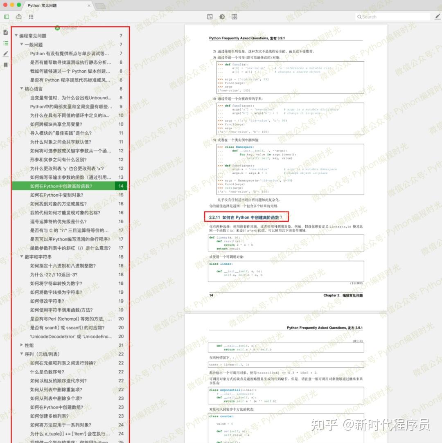Image resolution: width=442 pixels, height=443 pixels.
Task: Toggle the sidebar panel visibility
Action: pos(6,16)
